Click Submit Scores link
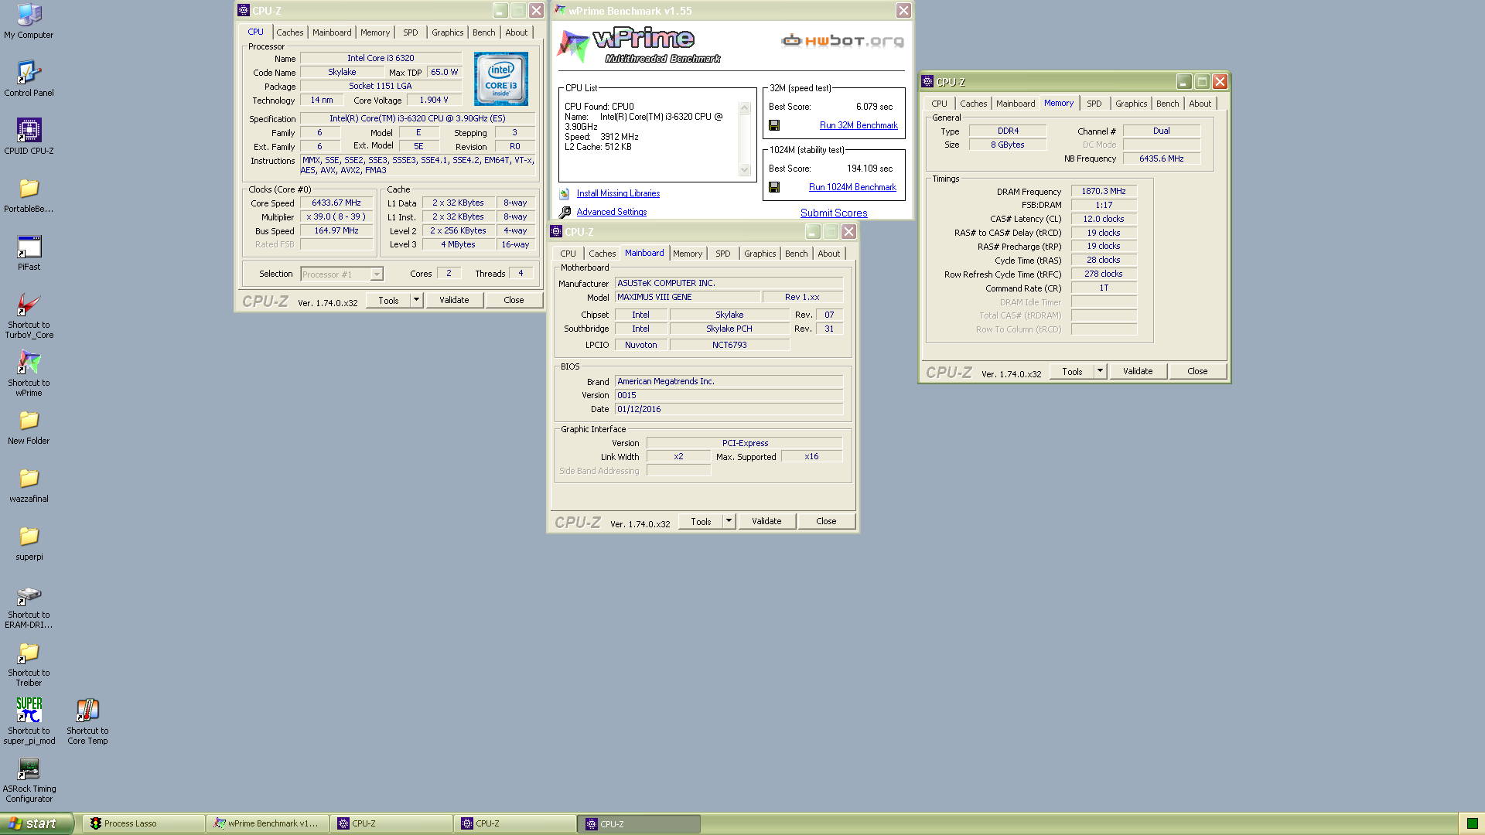 point(834,213)
